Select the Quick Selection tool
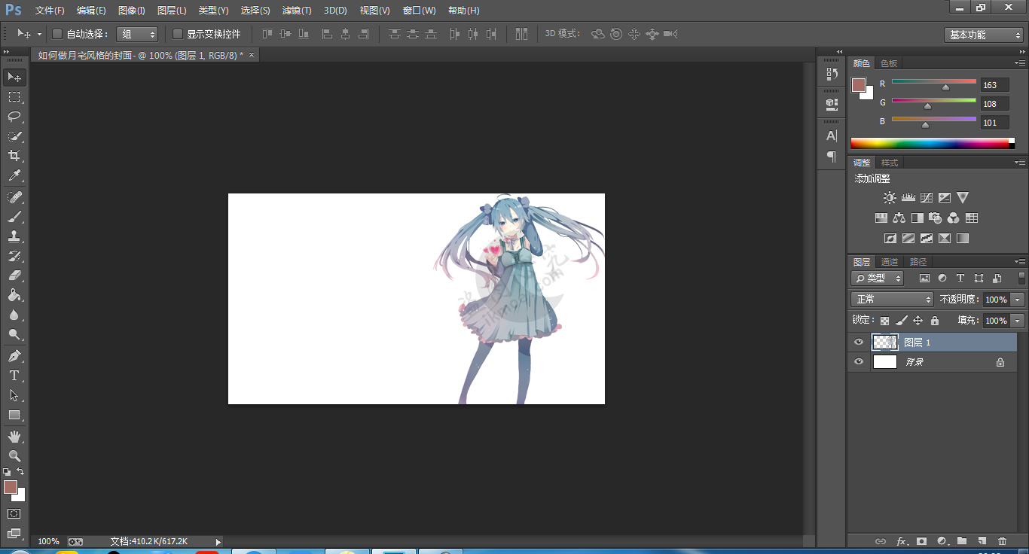This screenshot has width=1029, height=554. tap(14, 136)
